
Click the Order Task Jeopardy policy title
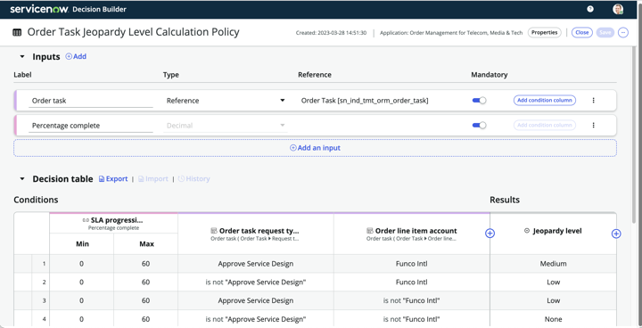point(134,32)
